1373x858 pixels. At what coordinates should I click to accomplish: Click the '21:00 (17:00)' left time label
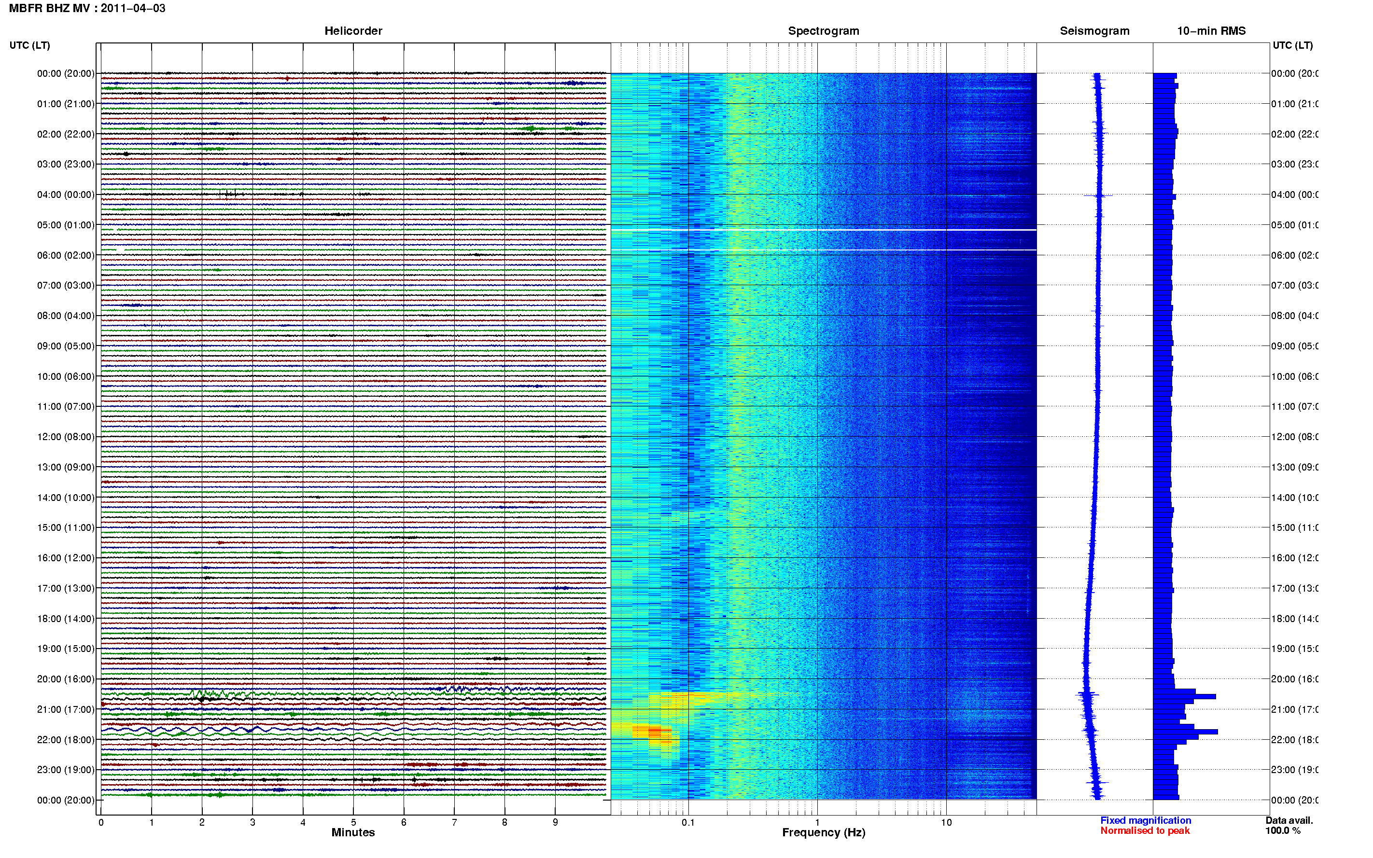pyautogui.click(x=65, y=709)
